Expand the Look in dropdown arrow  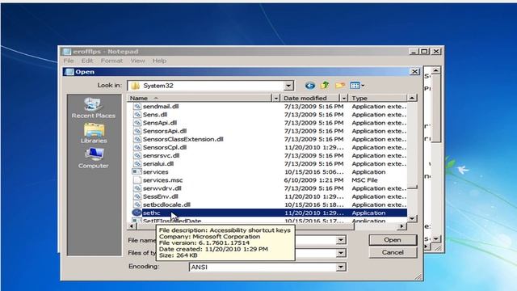click(x=288, y=86)
